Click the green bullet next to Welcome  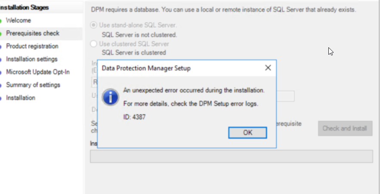click(1, 21)
